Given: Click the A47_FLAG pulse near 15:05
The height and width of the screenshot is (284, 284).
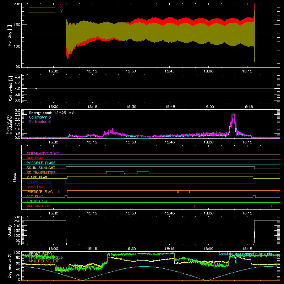Looking at the screenshot, I should click(66, 196).
